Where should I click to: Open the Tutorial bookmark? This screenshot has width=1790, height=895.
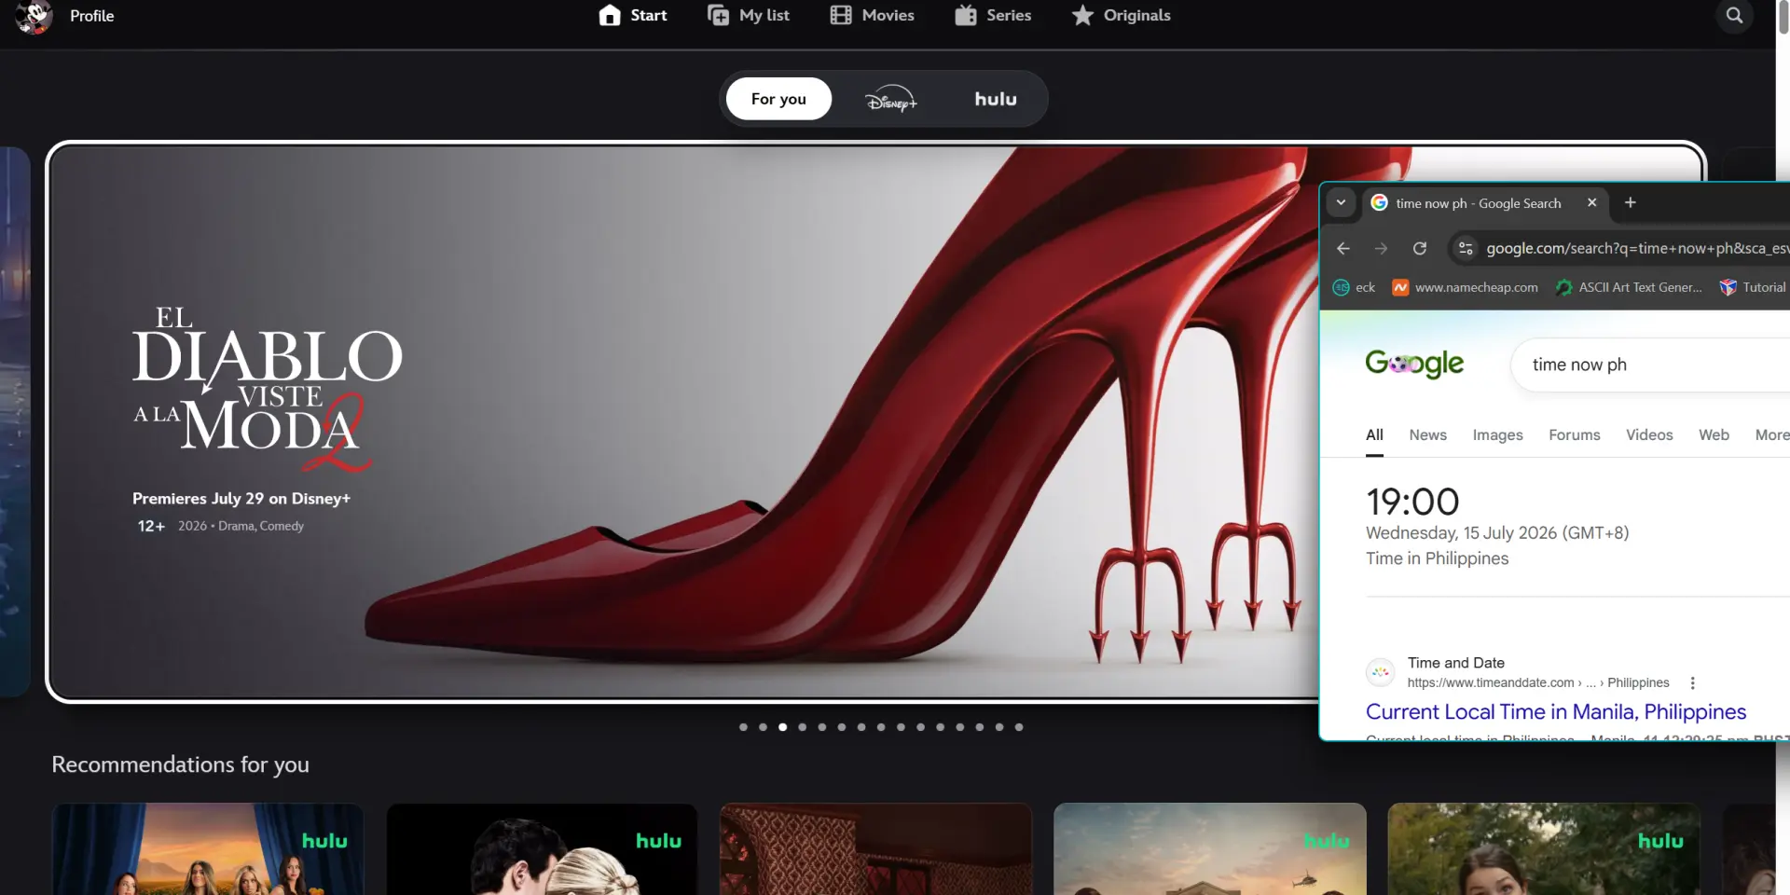pyautogui.click(x=1753, y=287)
